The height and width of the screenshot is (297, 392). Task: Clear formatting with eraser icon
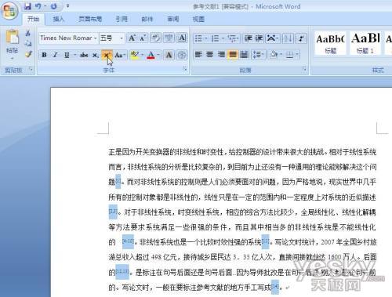pyautogui.click(x=155, y=38)
